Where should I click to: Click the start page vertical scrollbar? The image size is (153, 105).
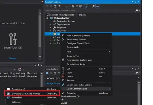[40, 35]
